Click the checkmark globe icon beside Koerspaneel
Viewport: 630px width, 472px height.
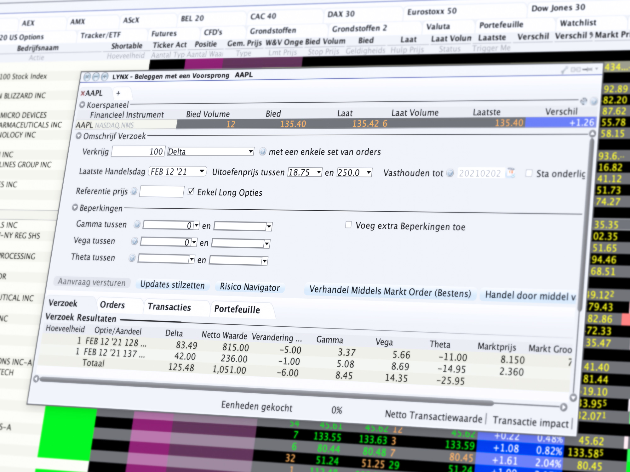594,101
